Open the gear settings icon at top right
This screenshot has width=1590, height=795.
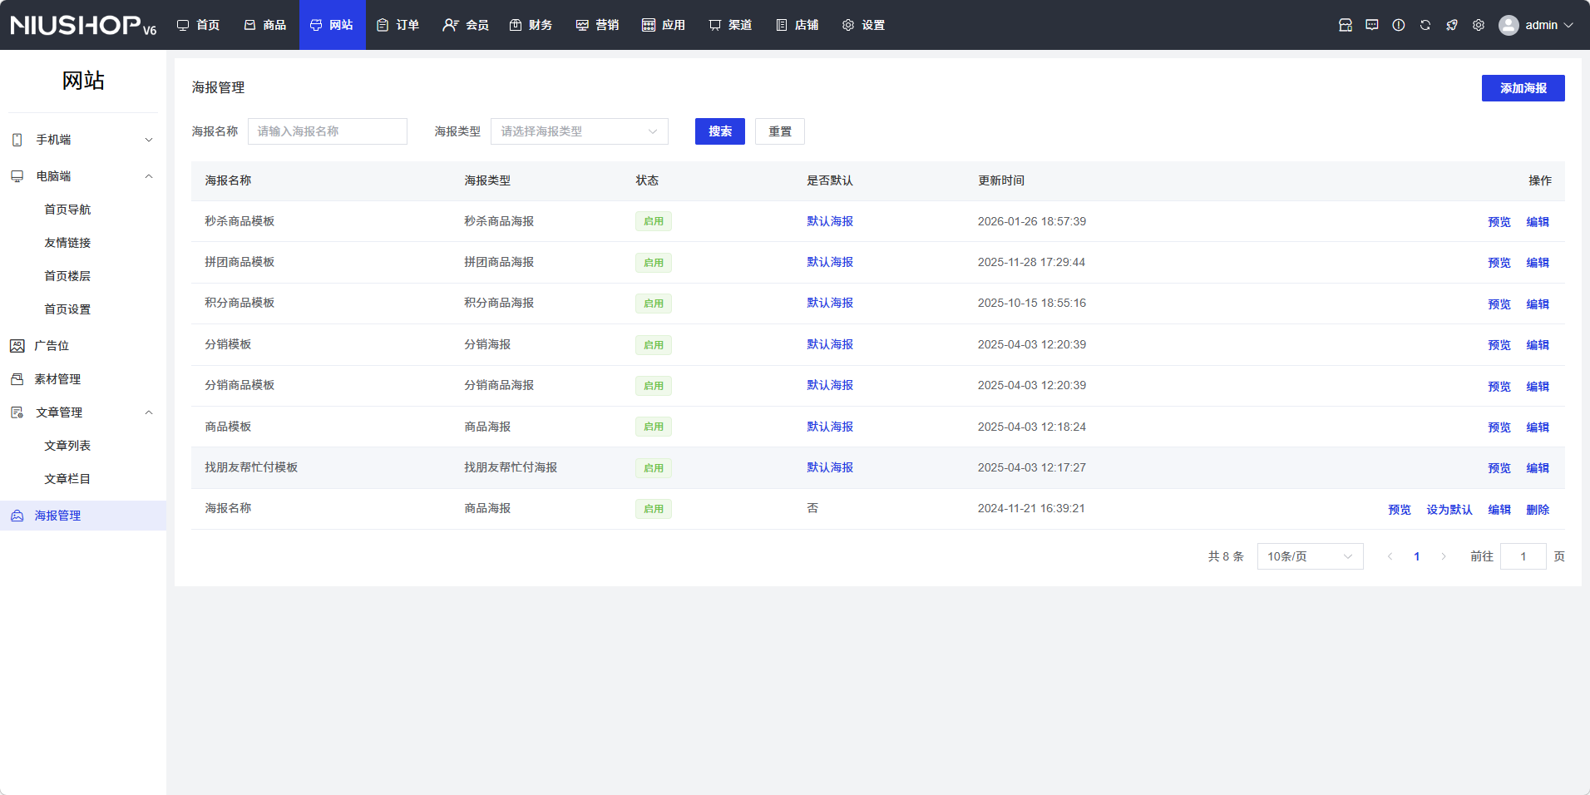(x=1478, y=25)
